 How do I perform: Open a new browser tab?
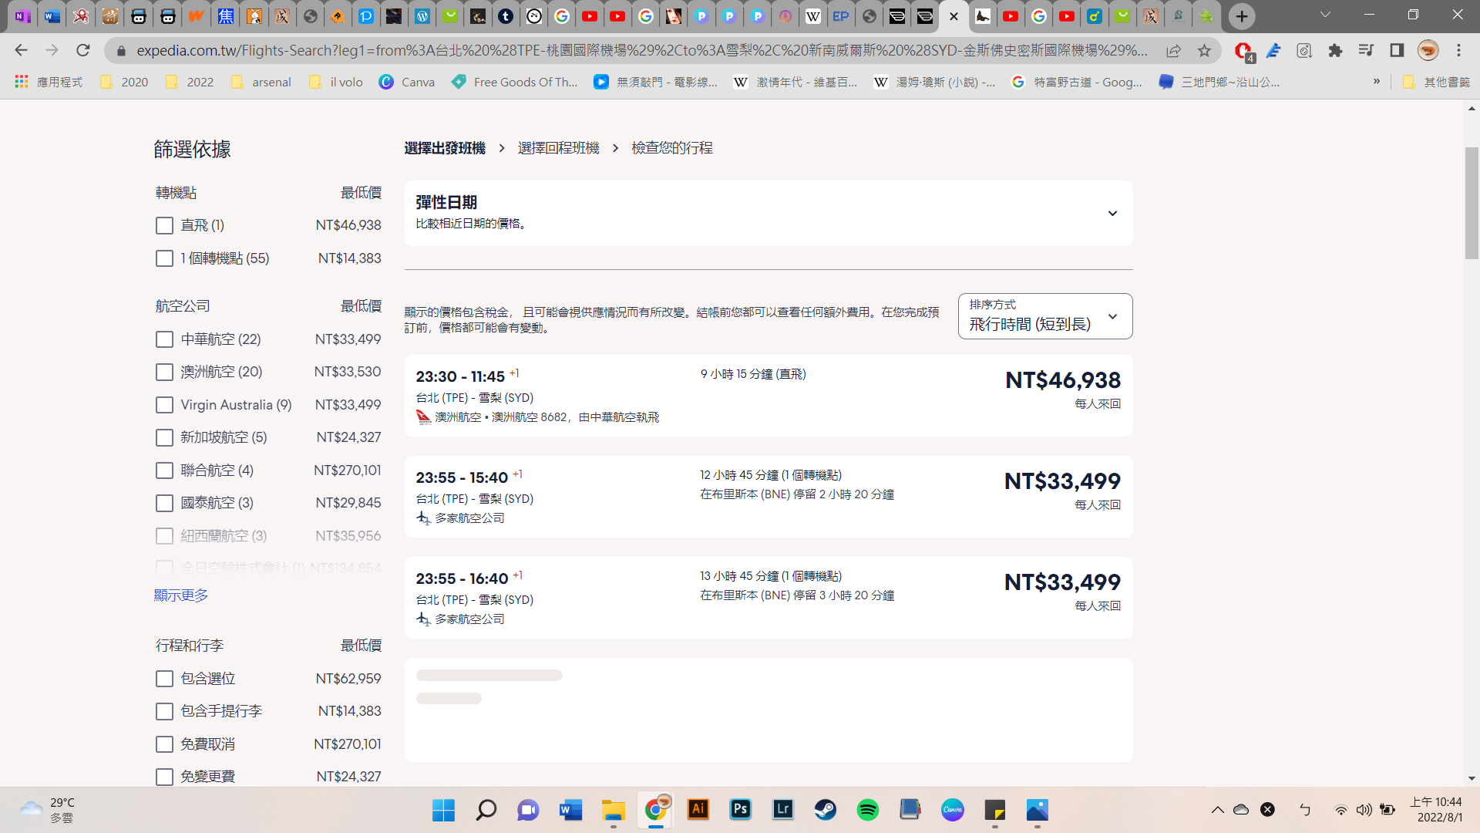1242,16
